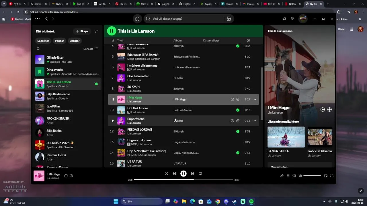
Task: Play Superfreaks using its row play icon
Action: click(x=113, y=121)
